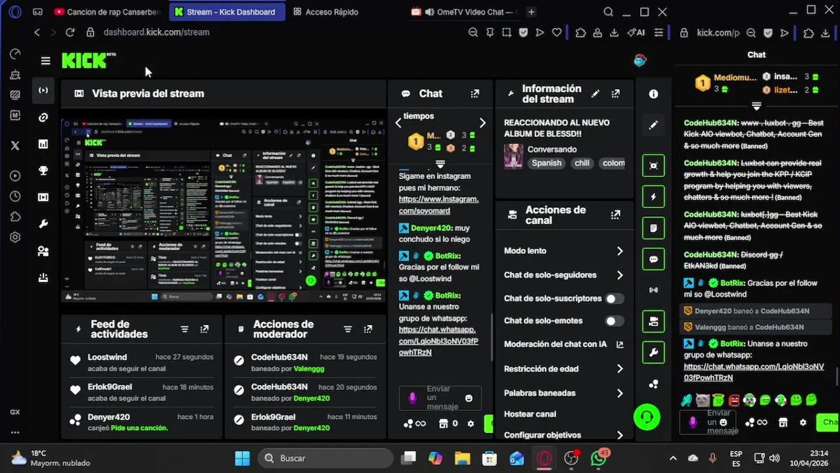Expand Modo lento options
Viewport: 840px width, 473px height.
tap(620, 251)
